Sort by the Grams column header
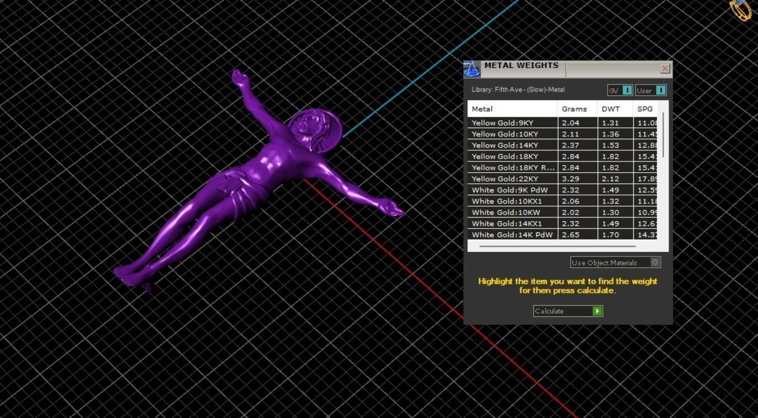The image size is (758, 418). coord(577,109)
